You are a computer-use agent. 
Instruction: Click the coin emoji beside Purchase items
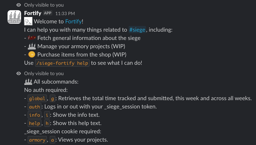(x=32, y=55)
